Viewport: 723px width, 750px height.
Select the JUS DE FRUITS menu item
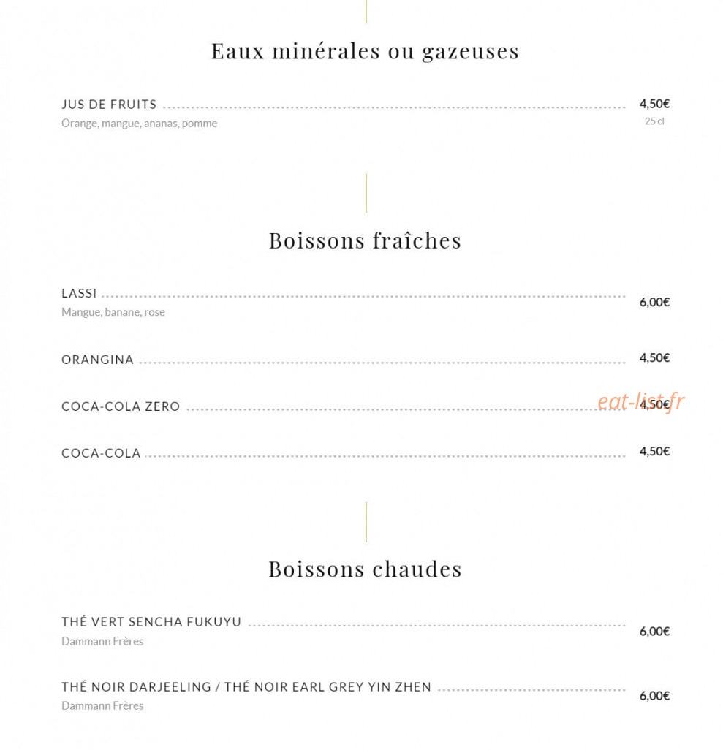point(109,105)
